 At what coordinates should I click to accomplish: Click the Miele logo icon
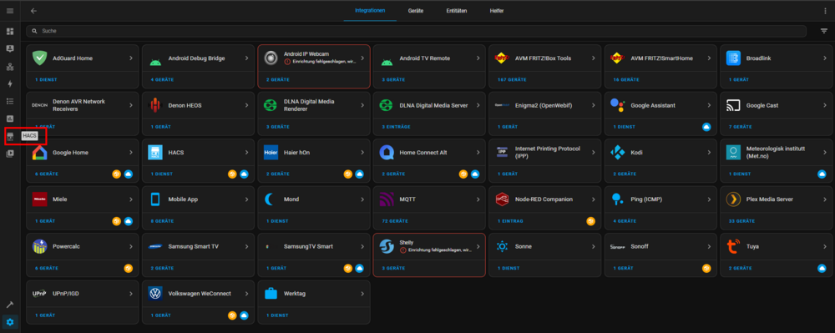tap(39, 199)
